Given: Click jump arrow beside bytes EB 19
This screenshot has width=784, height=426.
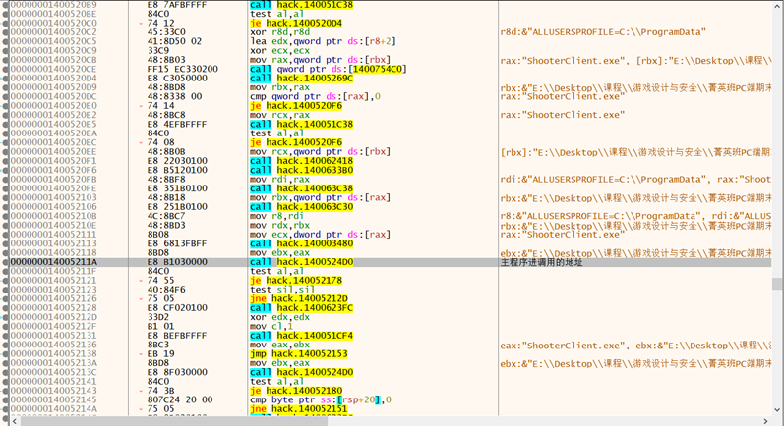Looking at the screenshot, I should tap(141, 354).
